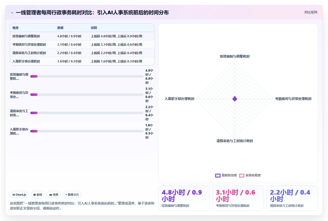The image size is (328, 221).
Task: Click the 原始复杂度 purple legend swatch
Action: coord(218,175)
